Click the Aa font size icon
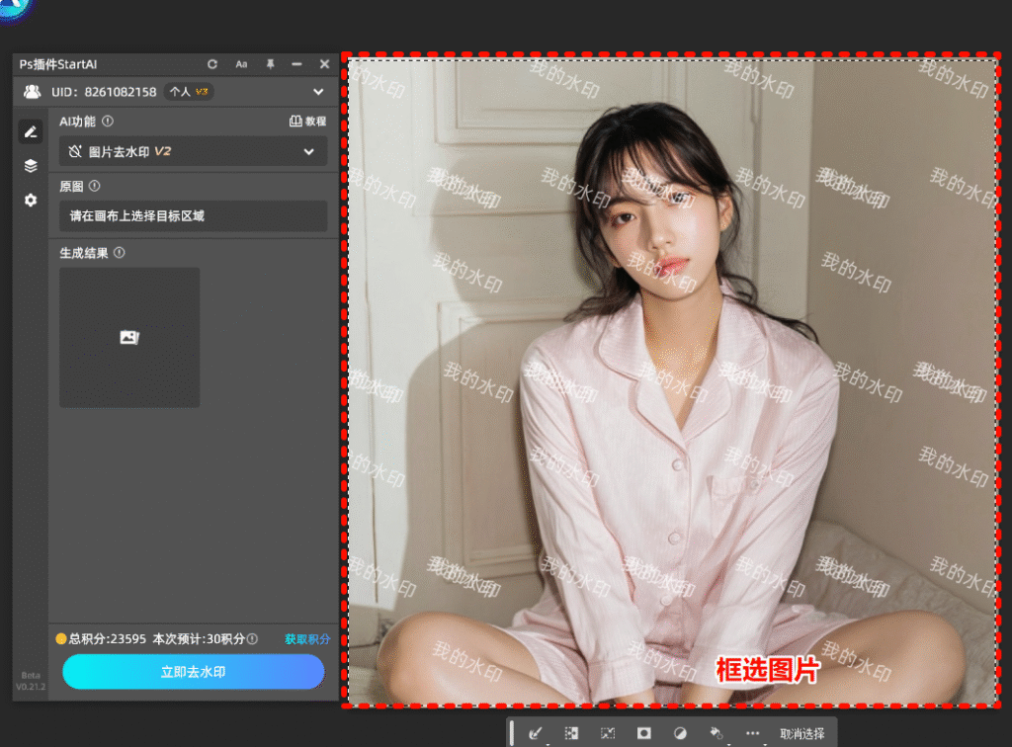1012x747 pixels. click(x=241, y=64)
